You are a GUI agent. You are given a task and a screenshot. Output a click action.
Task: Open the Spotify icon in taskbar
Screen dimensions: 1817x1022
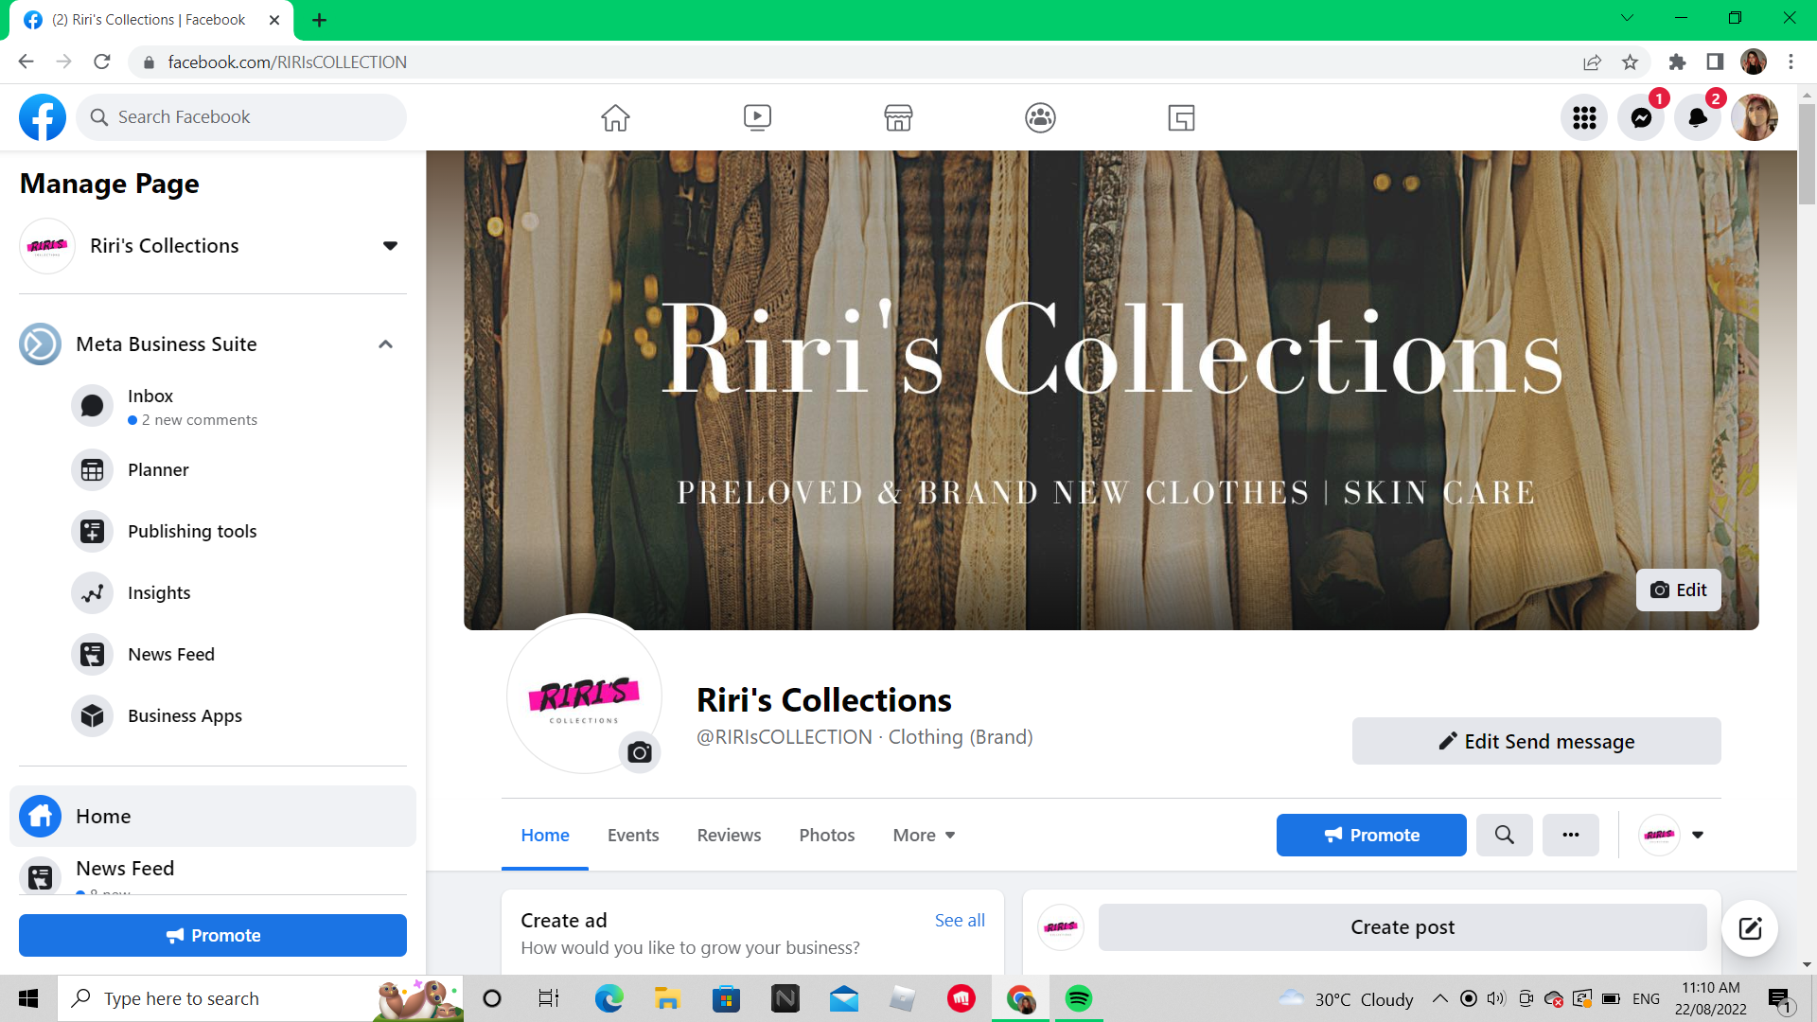click(1078, 998)
